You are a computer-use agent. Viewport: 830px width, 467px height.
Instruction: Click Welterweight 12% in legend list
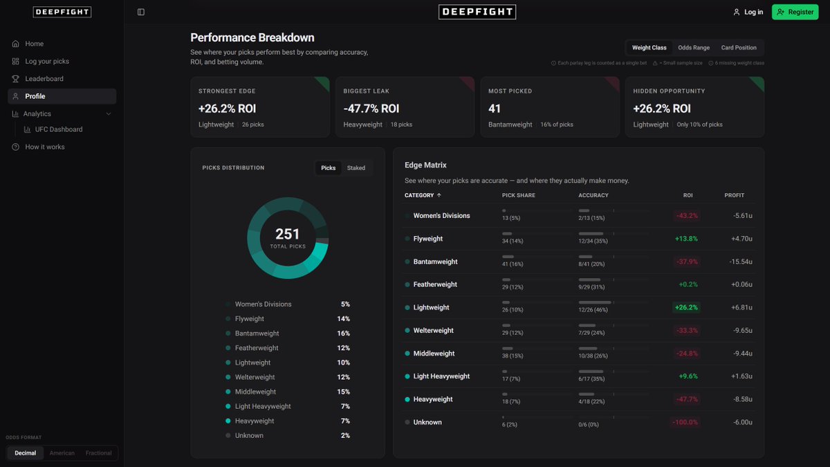point(288,377)
